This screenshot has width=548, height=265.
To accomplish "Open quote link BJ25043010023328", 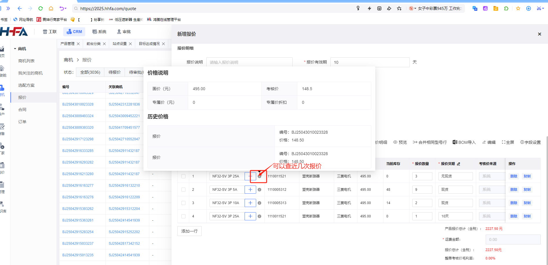I will [x=78, y=104].
